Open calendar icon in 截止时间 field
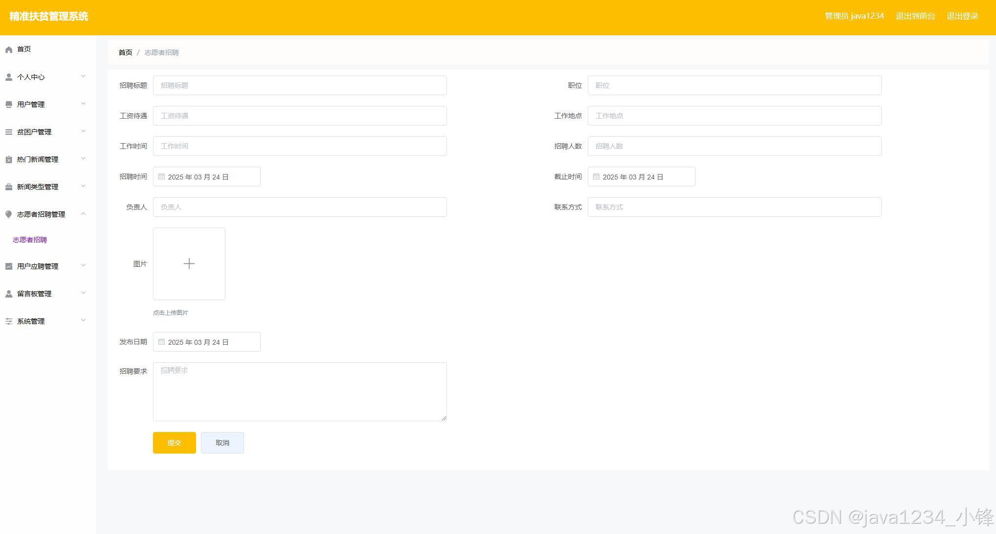The image size is (996, 534). coord(596,177)
